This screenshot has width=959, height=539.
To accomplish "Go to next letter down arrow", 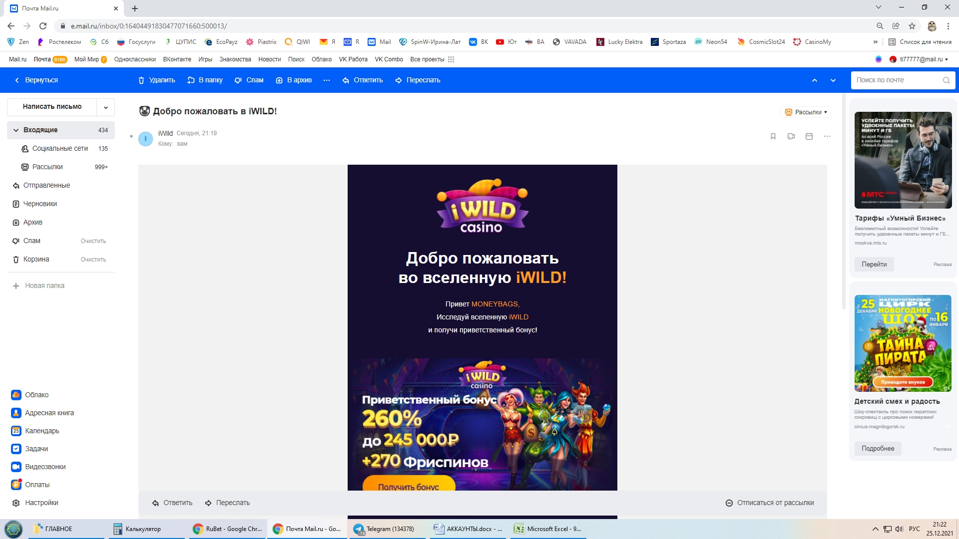I will click(x=833, y=80).
